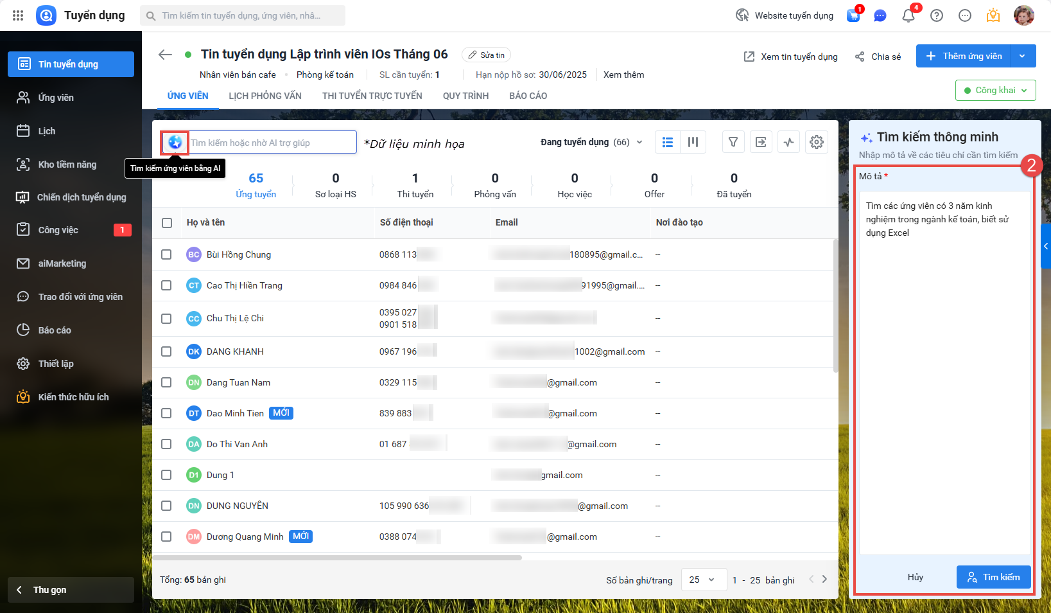This screenshot has width=1051, height=613.
Task: Expand the Đang tuyển dụng filter dropdown
Action: [591, 142]
